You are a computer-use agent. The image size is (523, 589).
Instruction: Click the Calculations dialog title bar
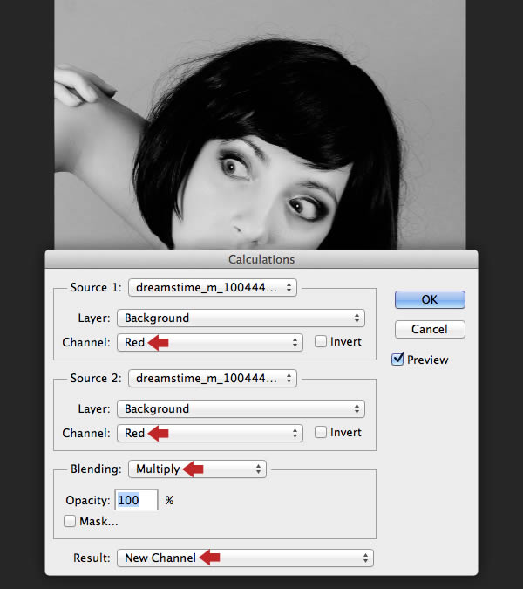pos(261,259)
